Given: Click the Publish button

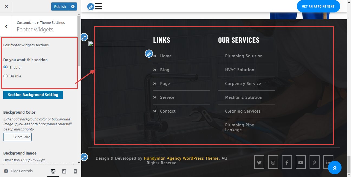Looking at the screenshot, I should pyautogui.click(x=60, y=6).
